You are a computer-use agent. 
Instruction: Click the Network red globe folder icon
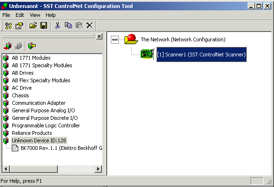pos(131,39)
